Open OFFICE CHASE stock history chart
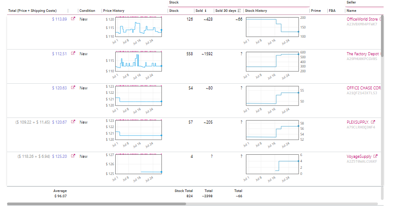Image resolution: width=399 pixels, height=217 pixels. (272, 96)
